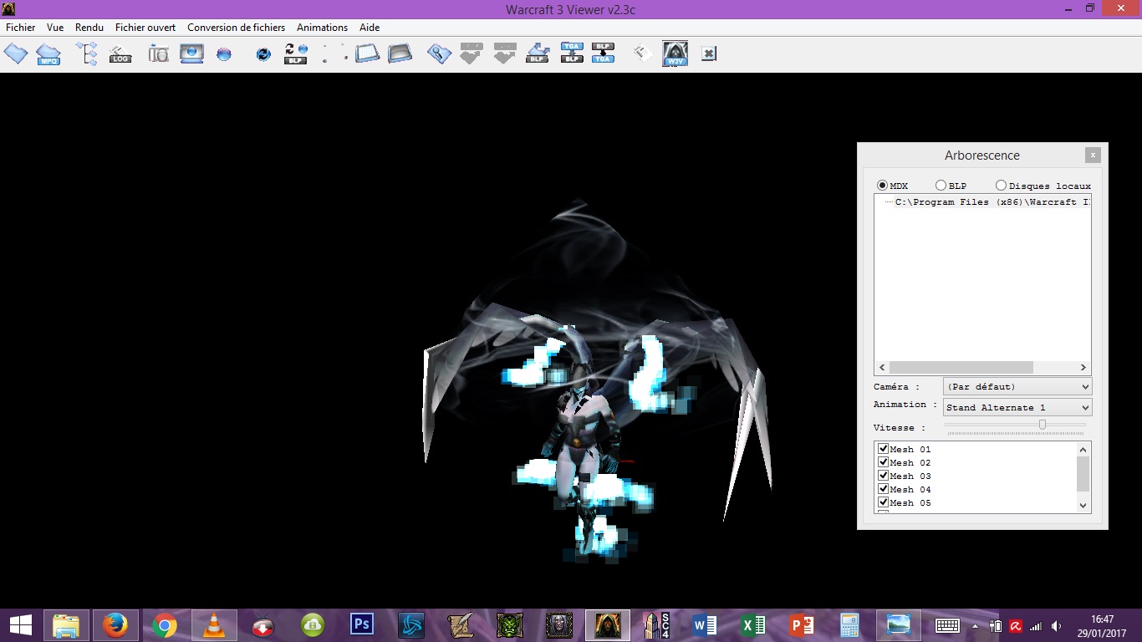This screenshot has height=642, width=1142.
Task: Click the tree's horizontal scrollbar right arrow
Action: [x=1083, y=367]
